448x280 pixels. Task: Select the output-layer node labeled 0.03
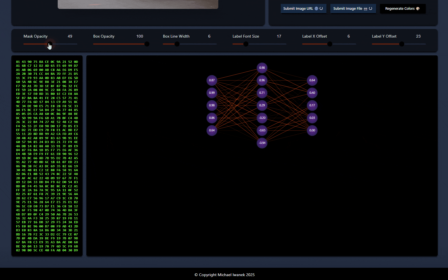pos(312,118)
